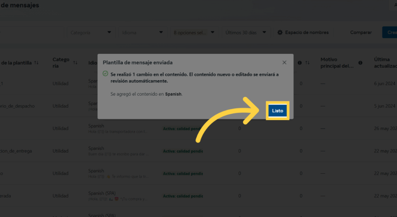This screenshot has height=217, width=397.
Task: Click the green checkmark success icon
Action: click(105, 74)
